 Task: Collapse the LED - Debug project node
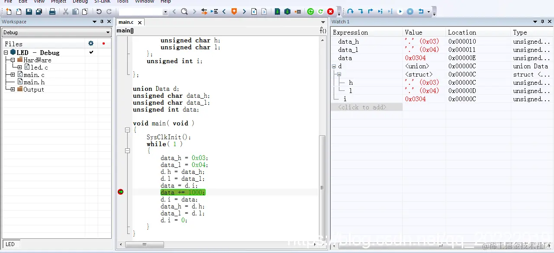pyautogui.click(x=6, y=52)
